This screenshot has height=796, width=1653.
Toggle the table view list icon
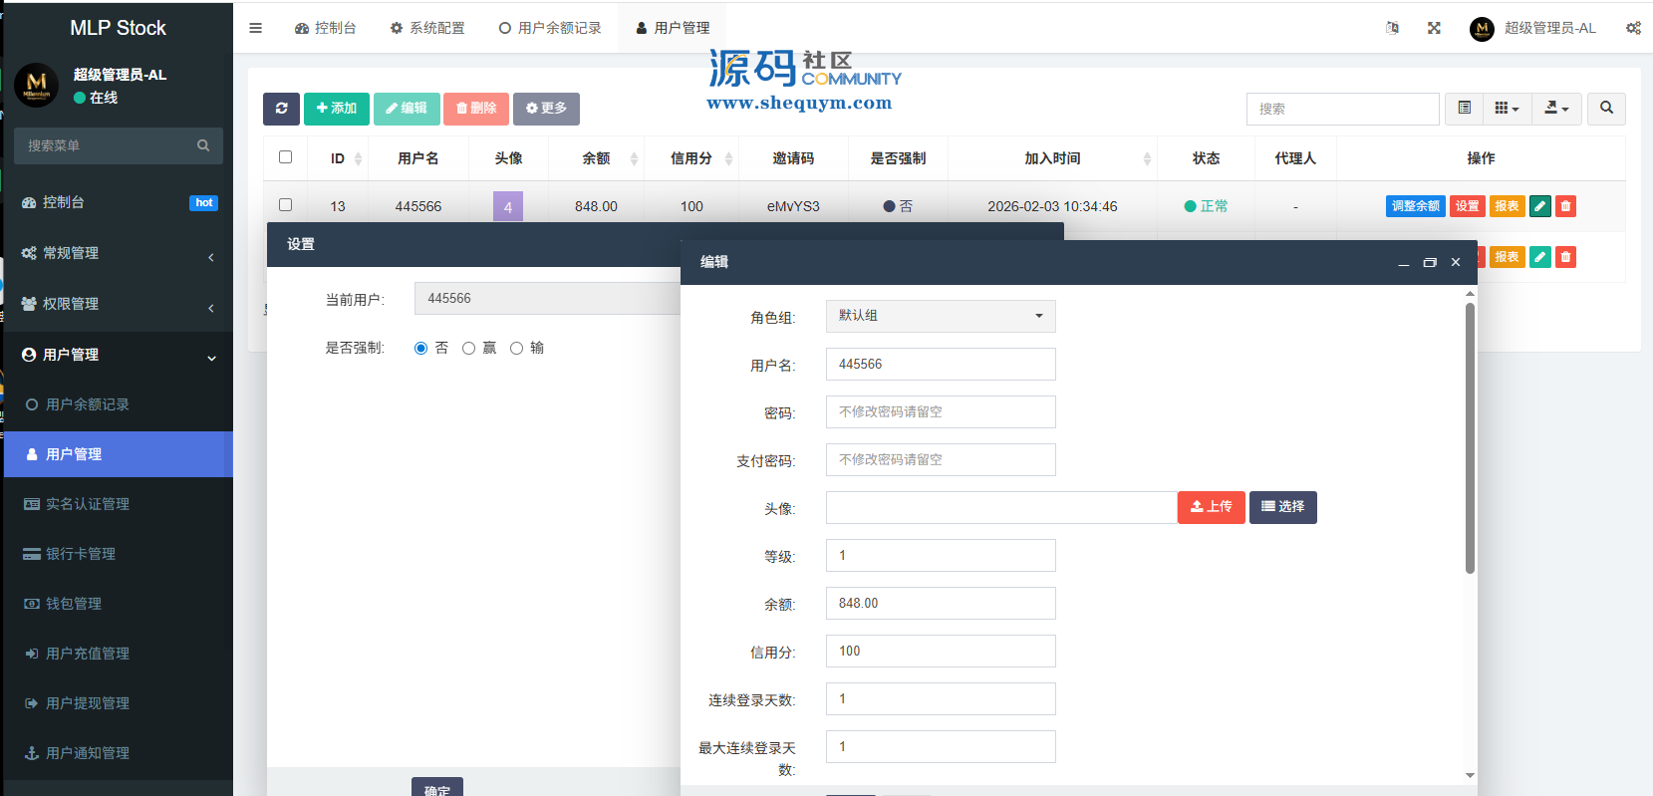tap(1464, 109)
